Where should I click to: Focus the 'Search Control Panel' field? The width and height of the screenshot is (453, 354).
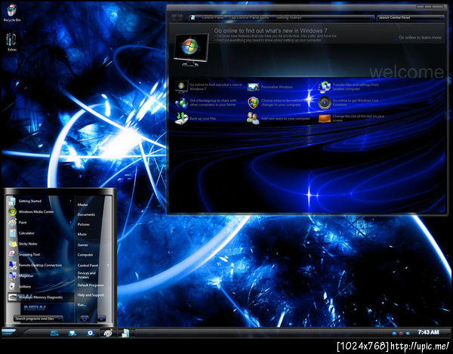pos(410,17)
